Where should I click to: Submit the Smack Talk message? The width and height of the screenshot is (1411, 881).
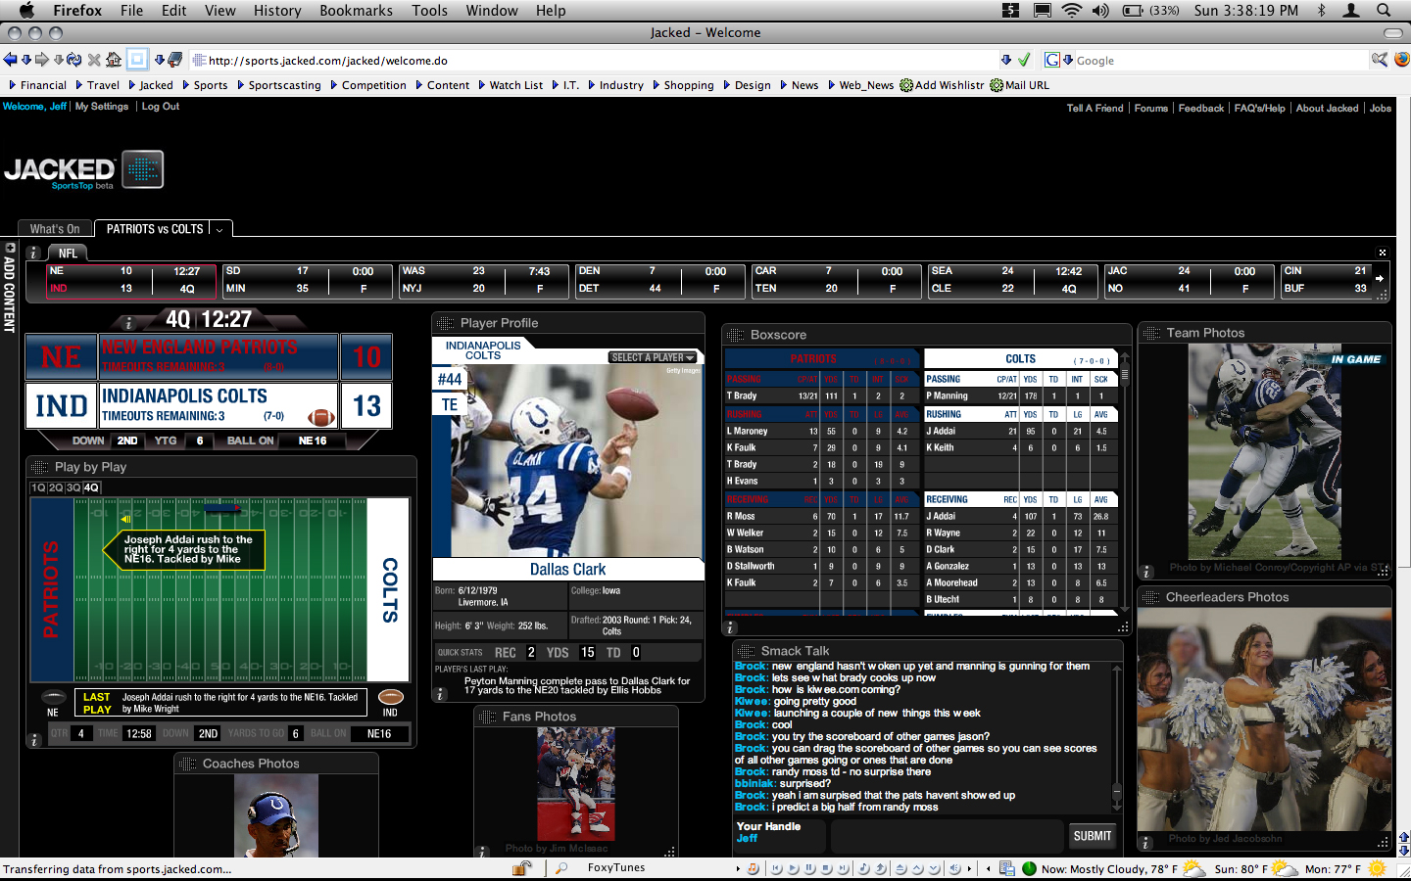1093,836
